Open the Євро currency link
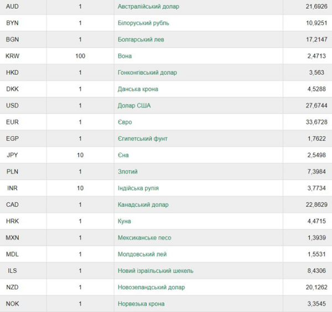Viewport: 332px width, 312px height. click(x=124, y=122)
